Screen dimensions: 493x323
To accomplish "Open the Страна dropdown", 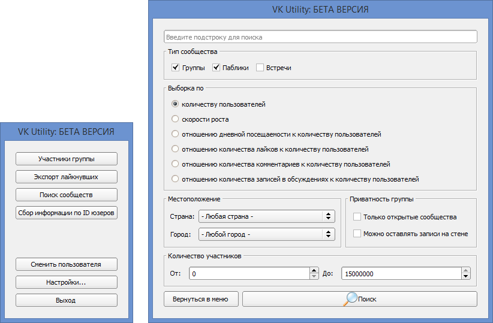I will [x=267, y=216].
